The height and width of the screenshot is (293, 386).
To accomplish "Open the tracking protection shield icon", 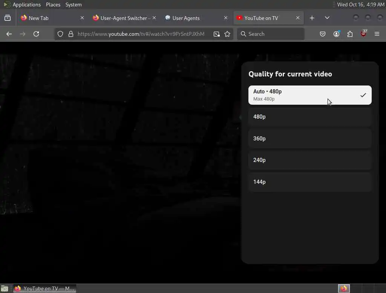I will [60, 34].
